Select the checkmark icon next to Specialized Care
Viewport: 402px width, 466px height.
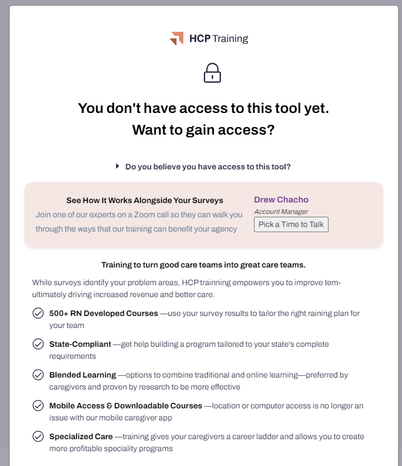pos(36,436)
